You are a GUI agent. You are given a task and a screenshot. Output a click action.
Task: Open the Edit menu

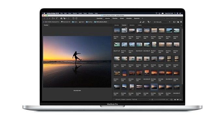click(65, 13)
